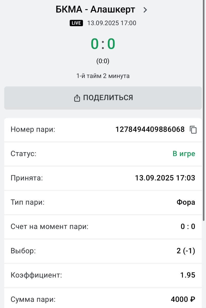The width and height of the screenshot is (206, 308).
Task: Tap the bracketed (0:0) half score
Action: (x=103, y=61)
